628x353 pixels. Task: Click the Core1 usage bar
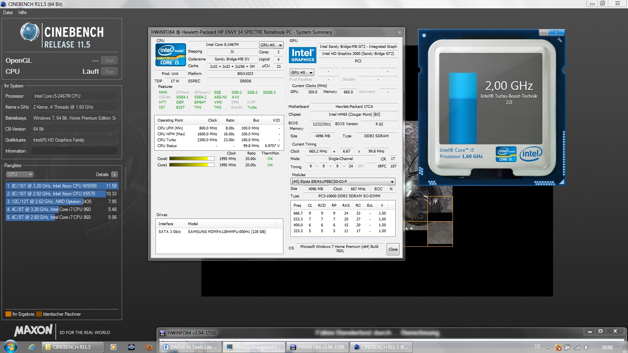coord(192,165)
